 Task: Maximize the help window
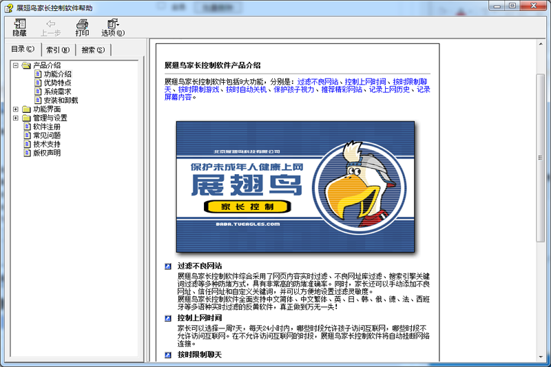(x=512, y=6)
